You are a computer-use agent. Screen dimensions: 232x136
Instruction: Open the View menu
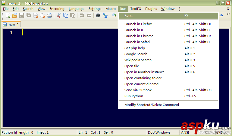pyautogui.click(x=41, y=9)
